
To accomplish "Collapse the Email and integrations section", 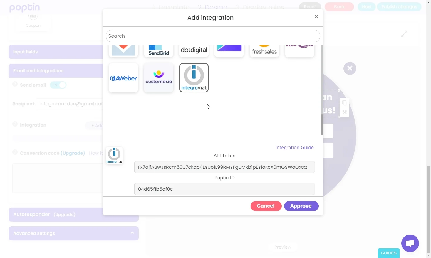I will (x=56, y=71).
